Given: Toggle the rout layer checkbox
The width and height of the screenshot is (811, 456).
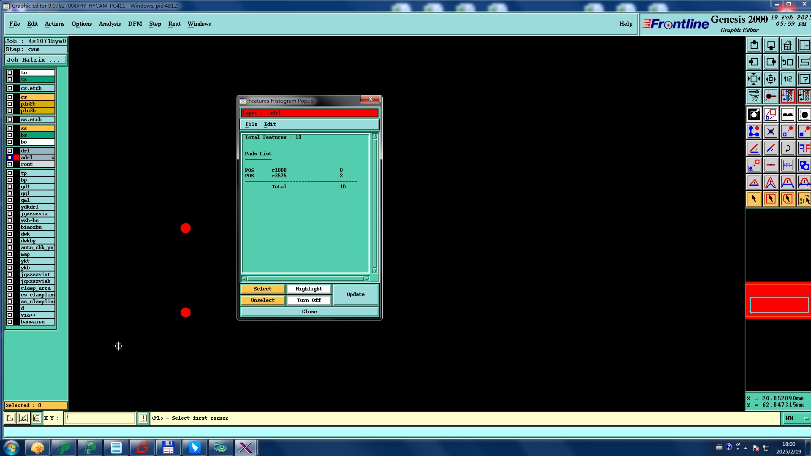Looking at the screenshot, I should [10, 164].
